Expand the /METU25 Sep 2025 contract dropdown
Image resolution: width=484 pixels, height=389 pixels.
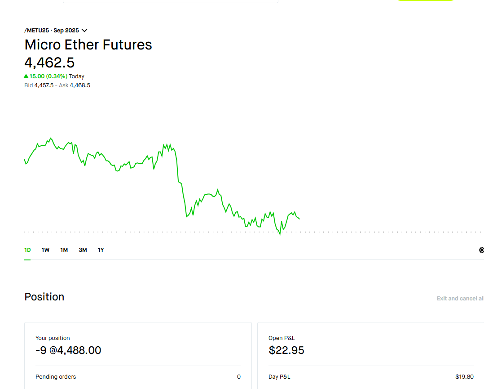84,31
